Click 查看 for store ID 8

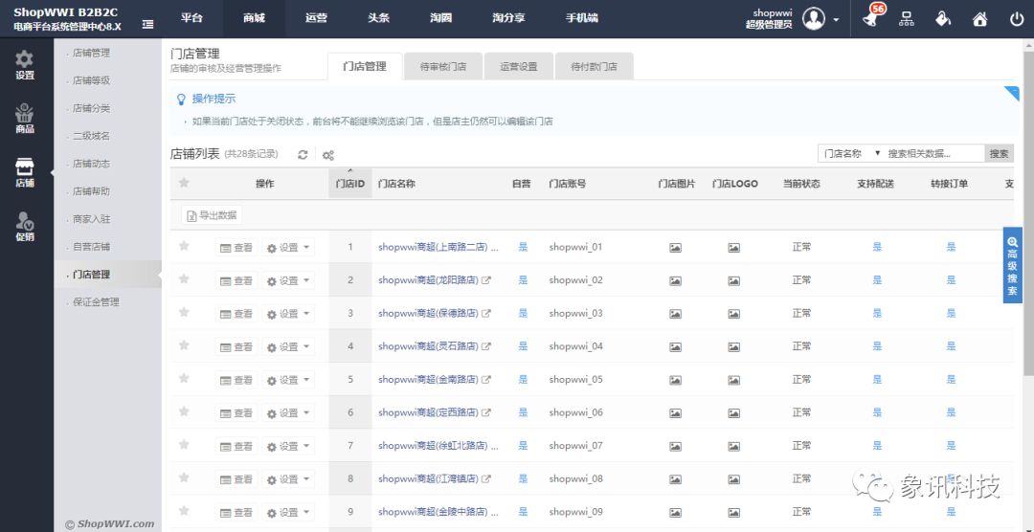coord(236,479)
